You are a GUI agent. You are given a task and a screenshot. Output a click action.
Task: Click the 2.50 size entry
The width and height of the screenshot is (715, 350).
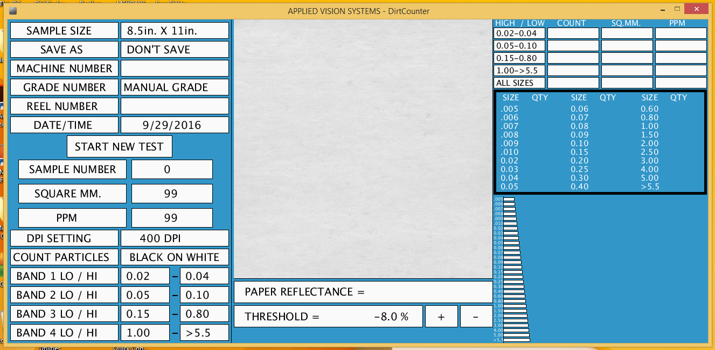tap(650, 152)
